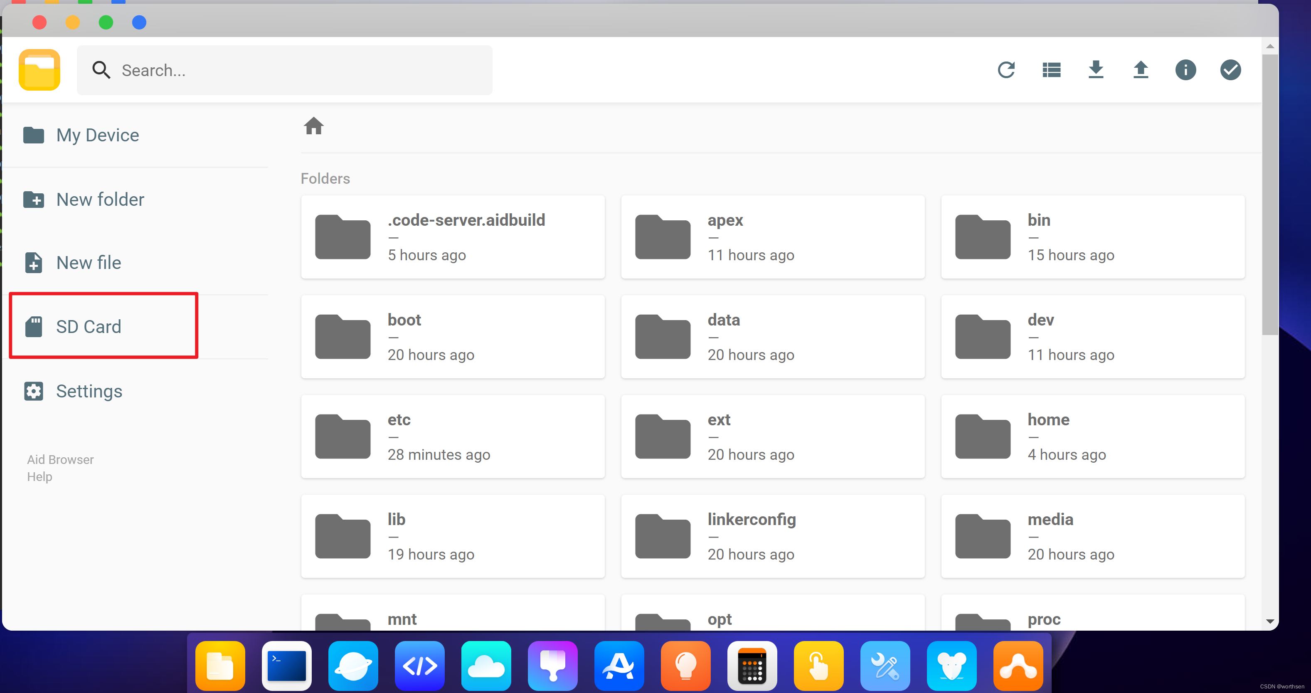Click the download arrow icon
Image resolution: width=1311 pixels, height=693 pixels.
click(1096, 70)
